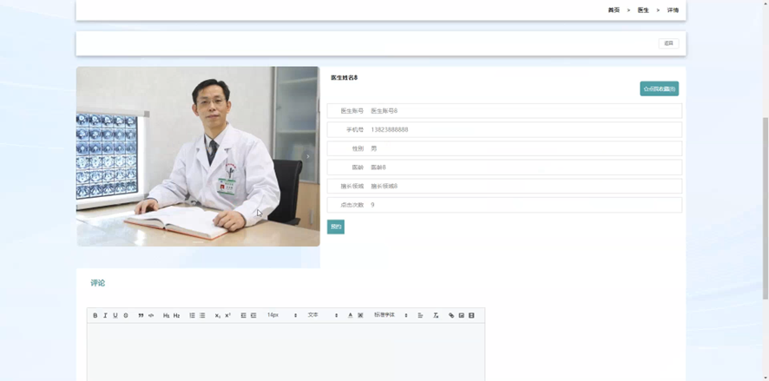Image resolution: width=769 pixels, height=381 pixels.
Task: Apply superscript formatting
Action: point(227,315)
